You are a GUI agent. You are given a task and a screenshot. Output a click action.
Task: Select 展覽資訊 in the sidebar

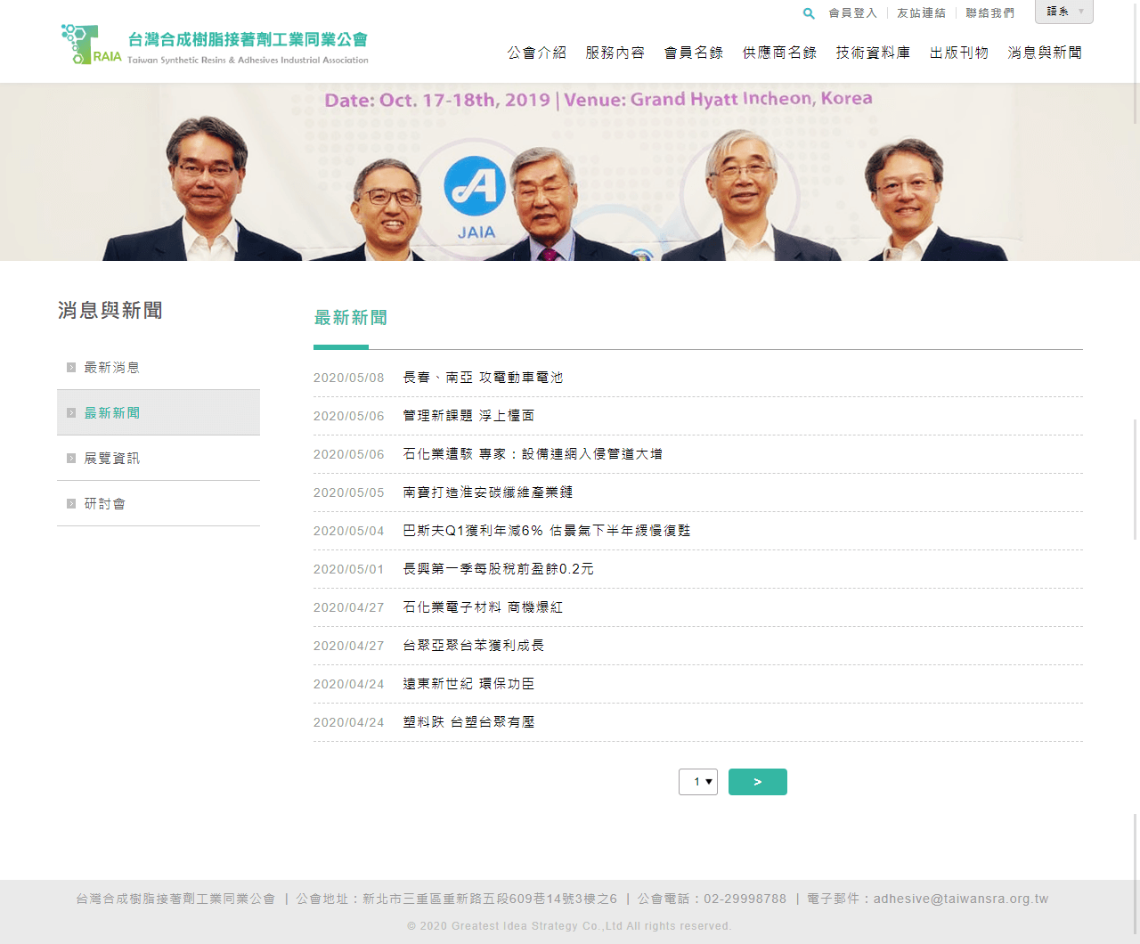[159, 458]
